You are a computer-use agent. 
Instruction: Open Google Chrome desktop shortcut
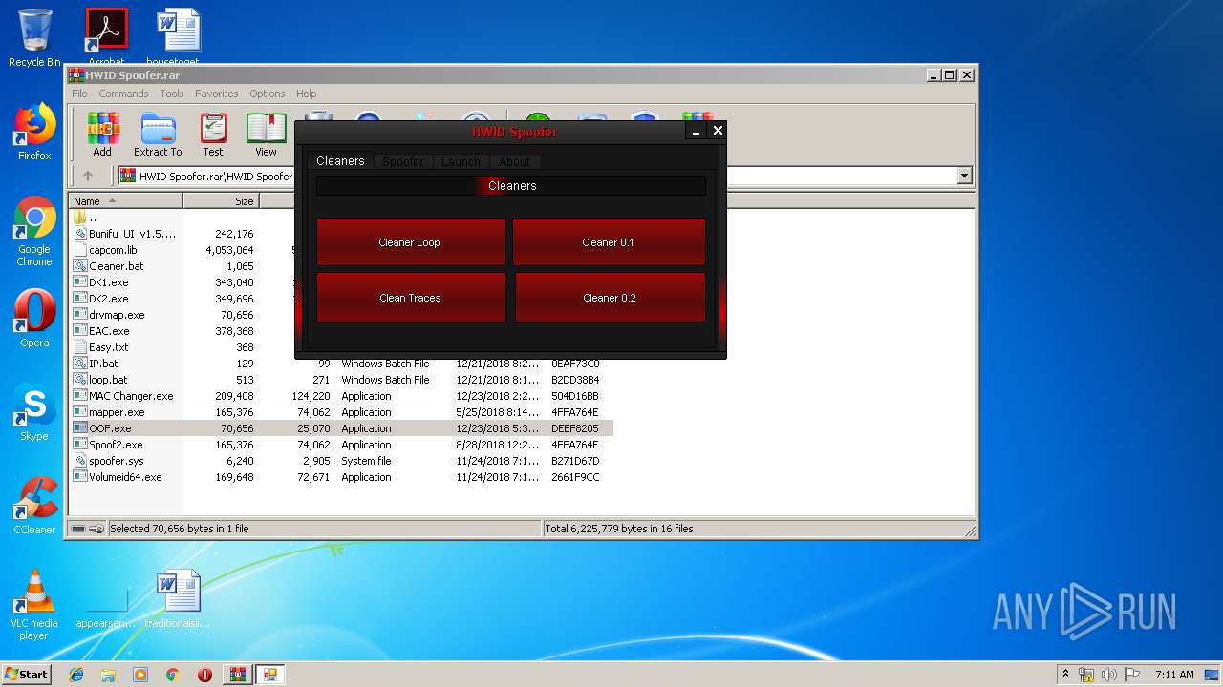(34, 231)
